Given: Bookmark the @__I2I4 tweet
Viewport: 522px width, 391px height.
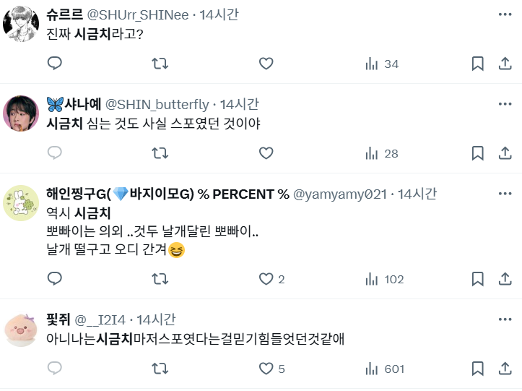Looking at the screenshot, I should (477, 369).
